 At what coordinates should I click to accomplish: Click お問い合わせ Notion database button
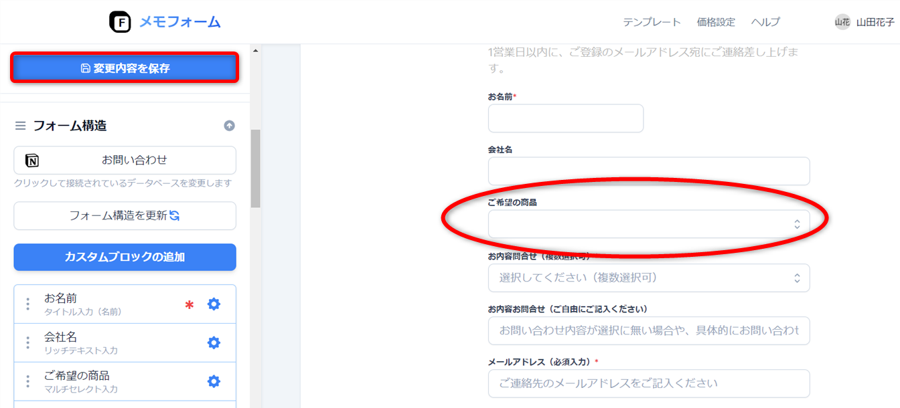[x=125, y=161]
